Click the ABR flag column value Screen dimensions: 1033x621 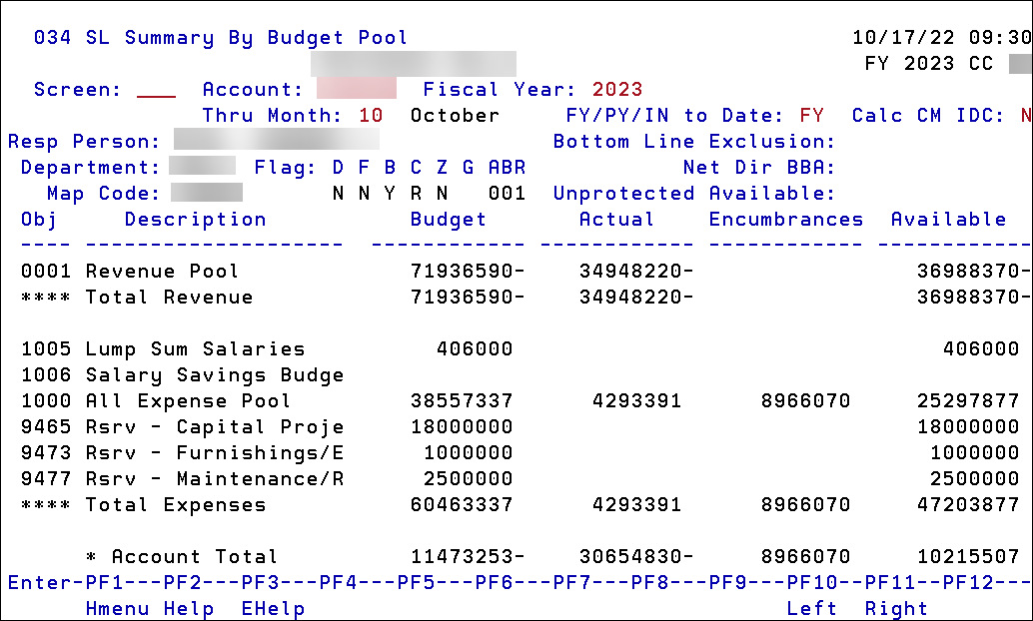click(507, 193)
